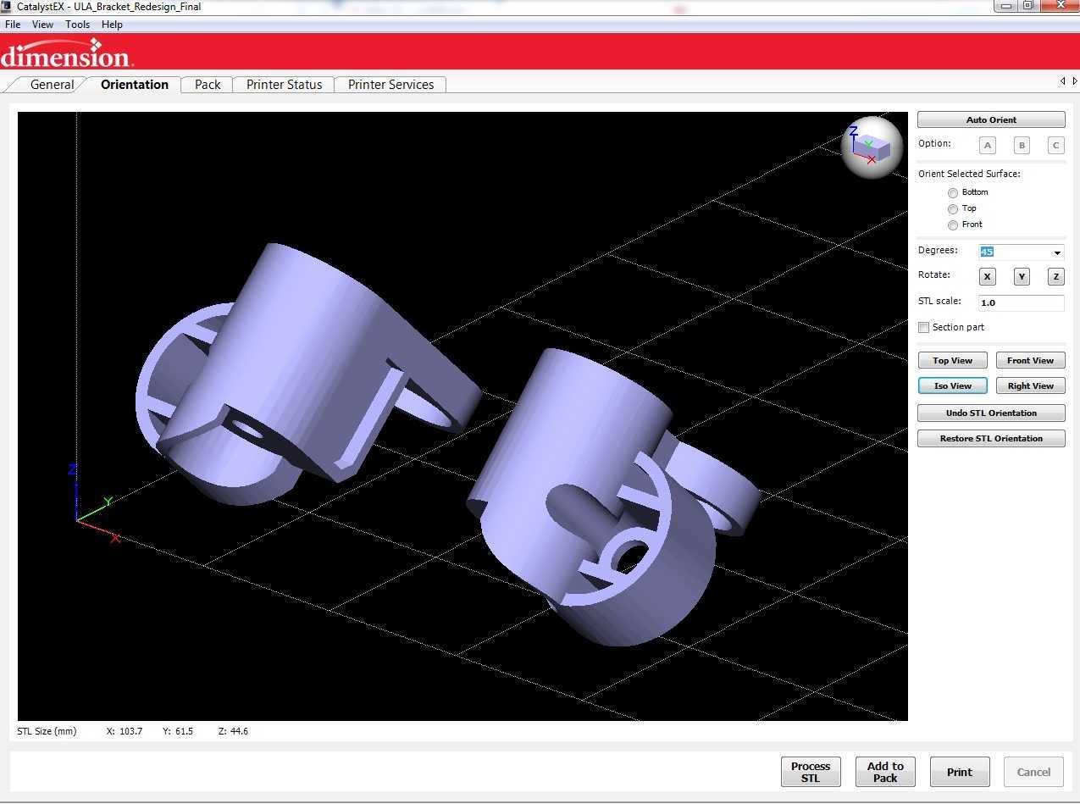Rotate the part about X axis
1080x804 pixels.
point(988,276)
